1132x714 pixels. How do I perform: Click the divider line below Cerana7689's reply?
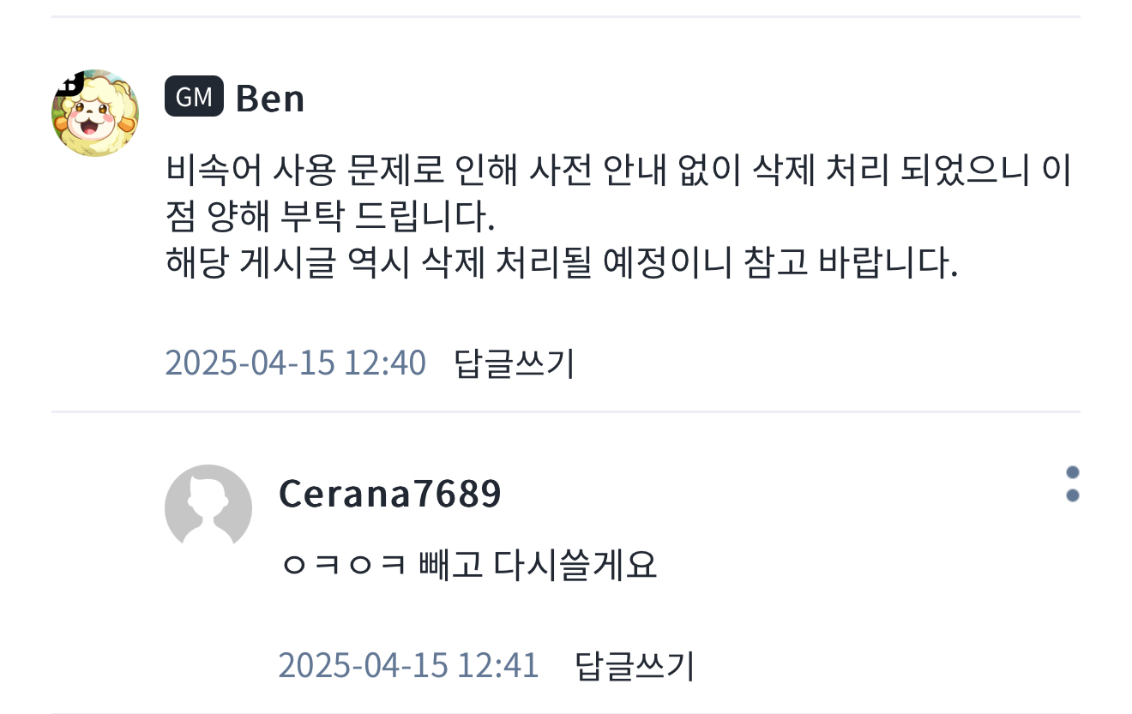[x=566, y=711]
